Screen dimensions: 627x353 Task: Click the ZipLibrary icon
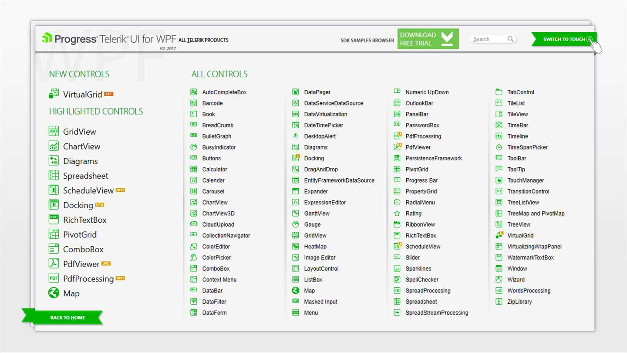499,301
